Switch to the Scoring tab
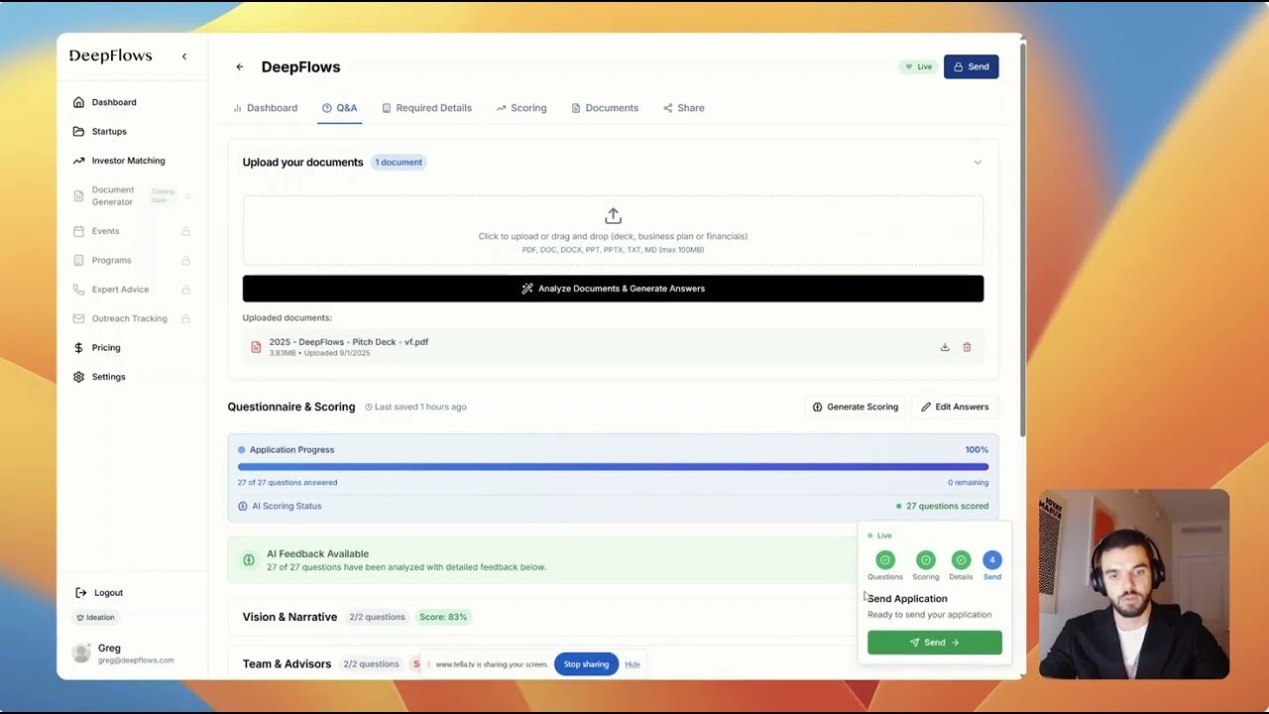The width and height of the screenshot is (1269, 714). [521, 108]
